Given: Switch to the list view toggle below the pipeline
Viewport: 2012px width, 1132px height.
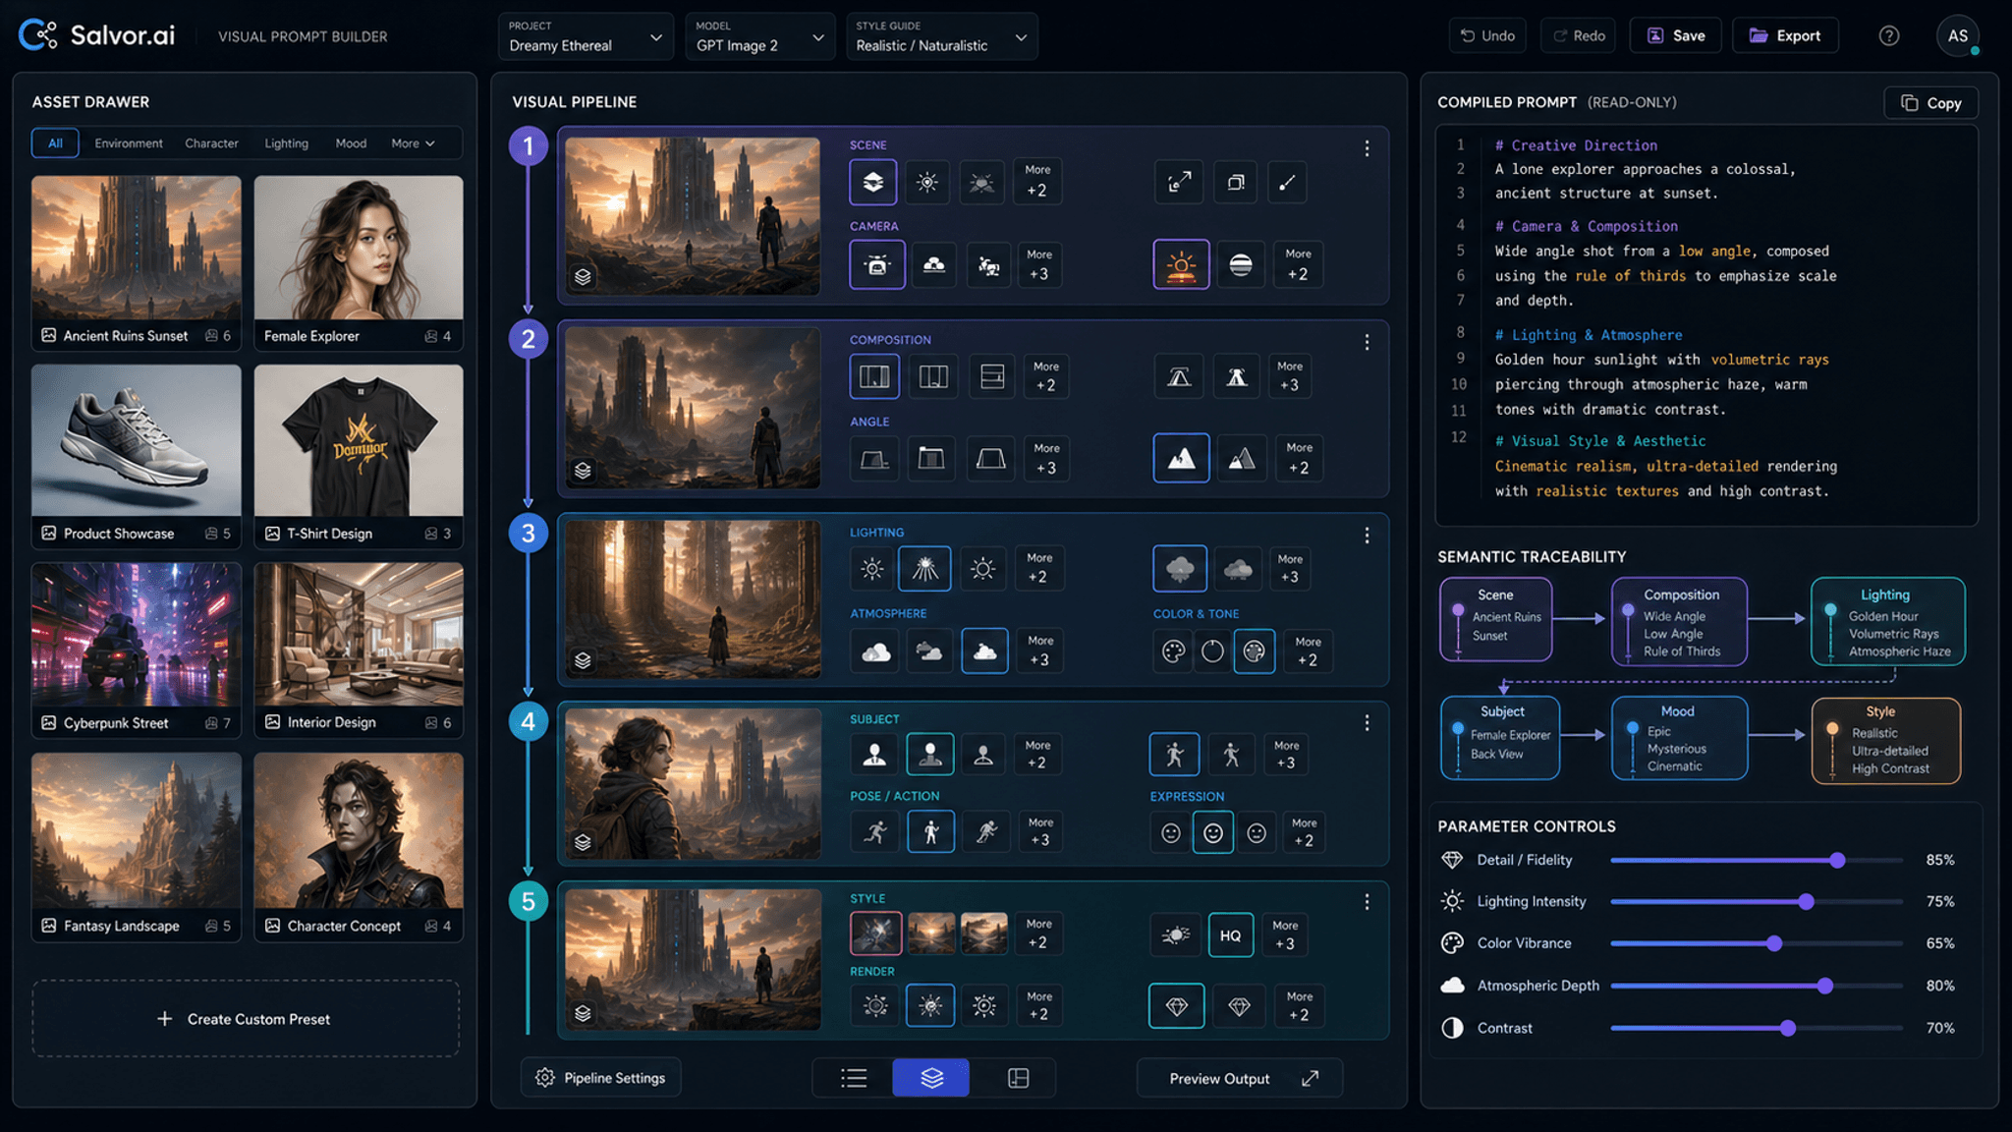Looking at the screenshot, I should pyautogui.click(x=854, y=1079).
